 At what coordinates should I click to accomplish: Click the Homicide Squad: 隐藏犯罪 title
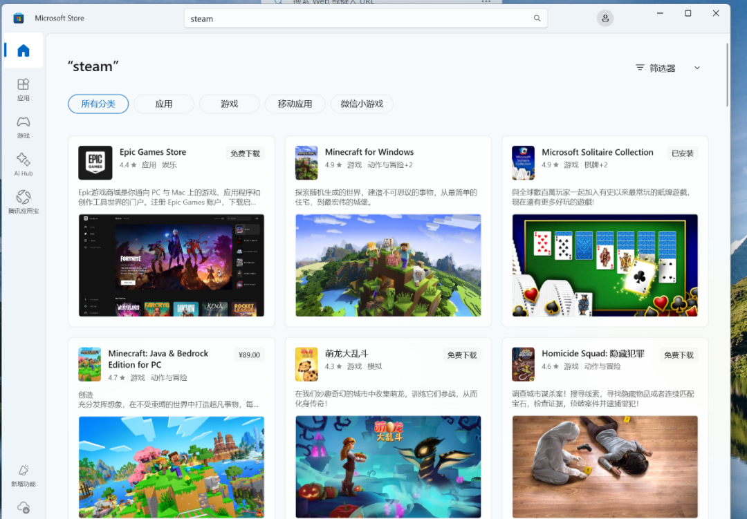pyautogui.click(x=593, y=353)
